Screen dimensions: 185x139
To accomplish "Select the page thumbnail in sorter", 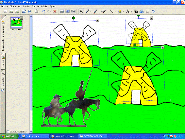I will click(x=16, y=23).
